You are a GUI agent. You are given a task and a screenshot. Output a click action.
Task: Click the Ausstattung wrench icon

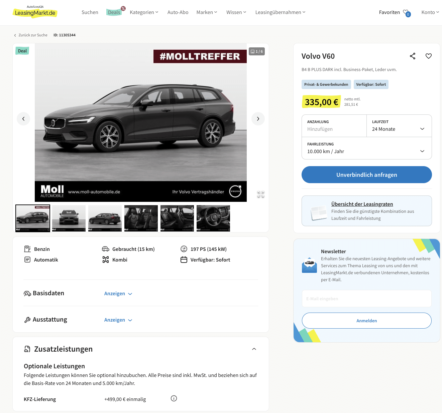tap(27, 320)
